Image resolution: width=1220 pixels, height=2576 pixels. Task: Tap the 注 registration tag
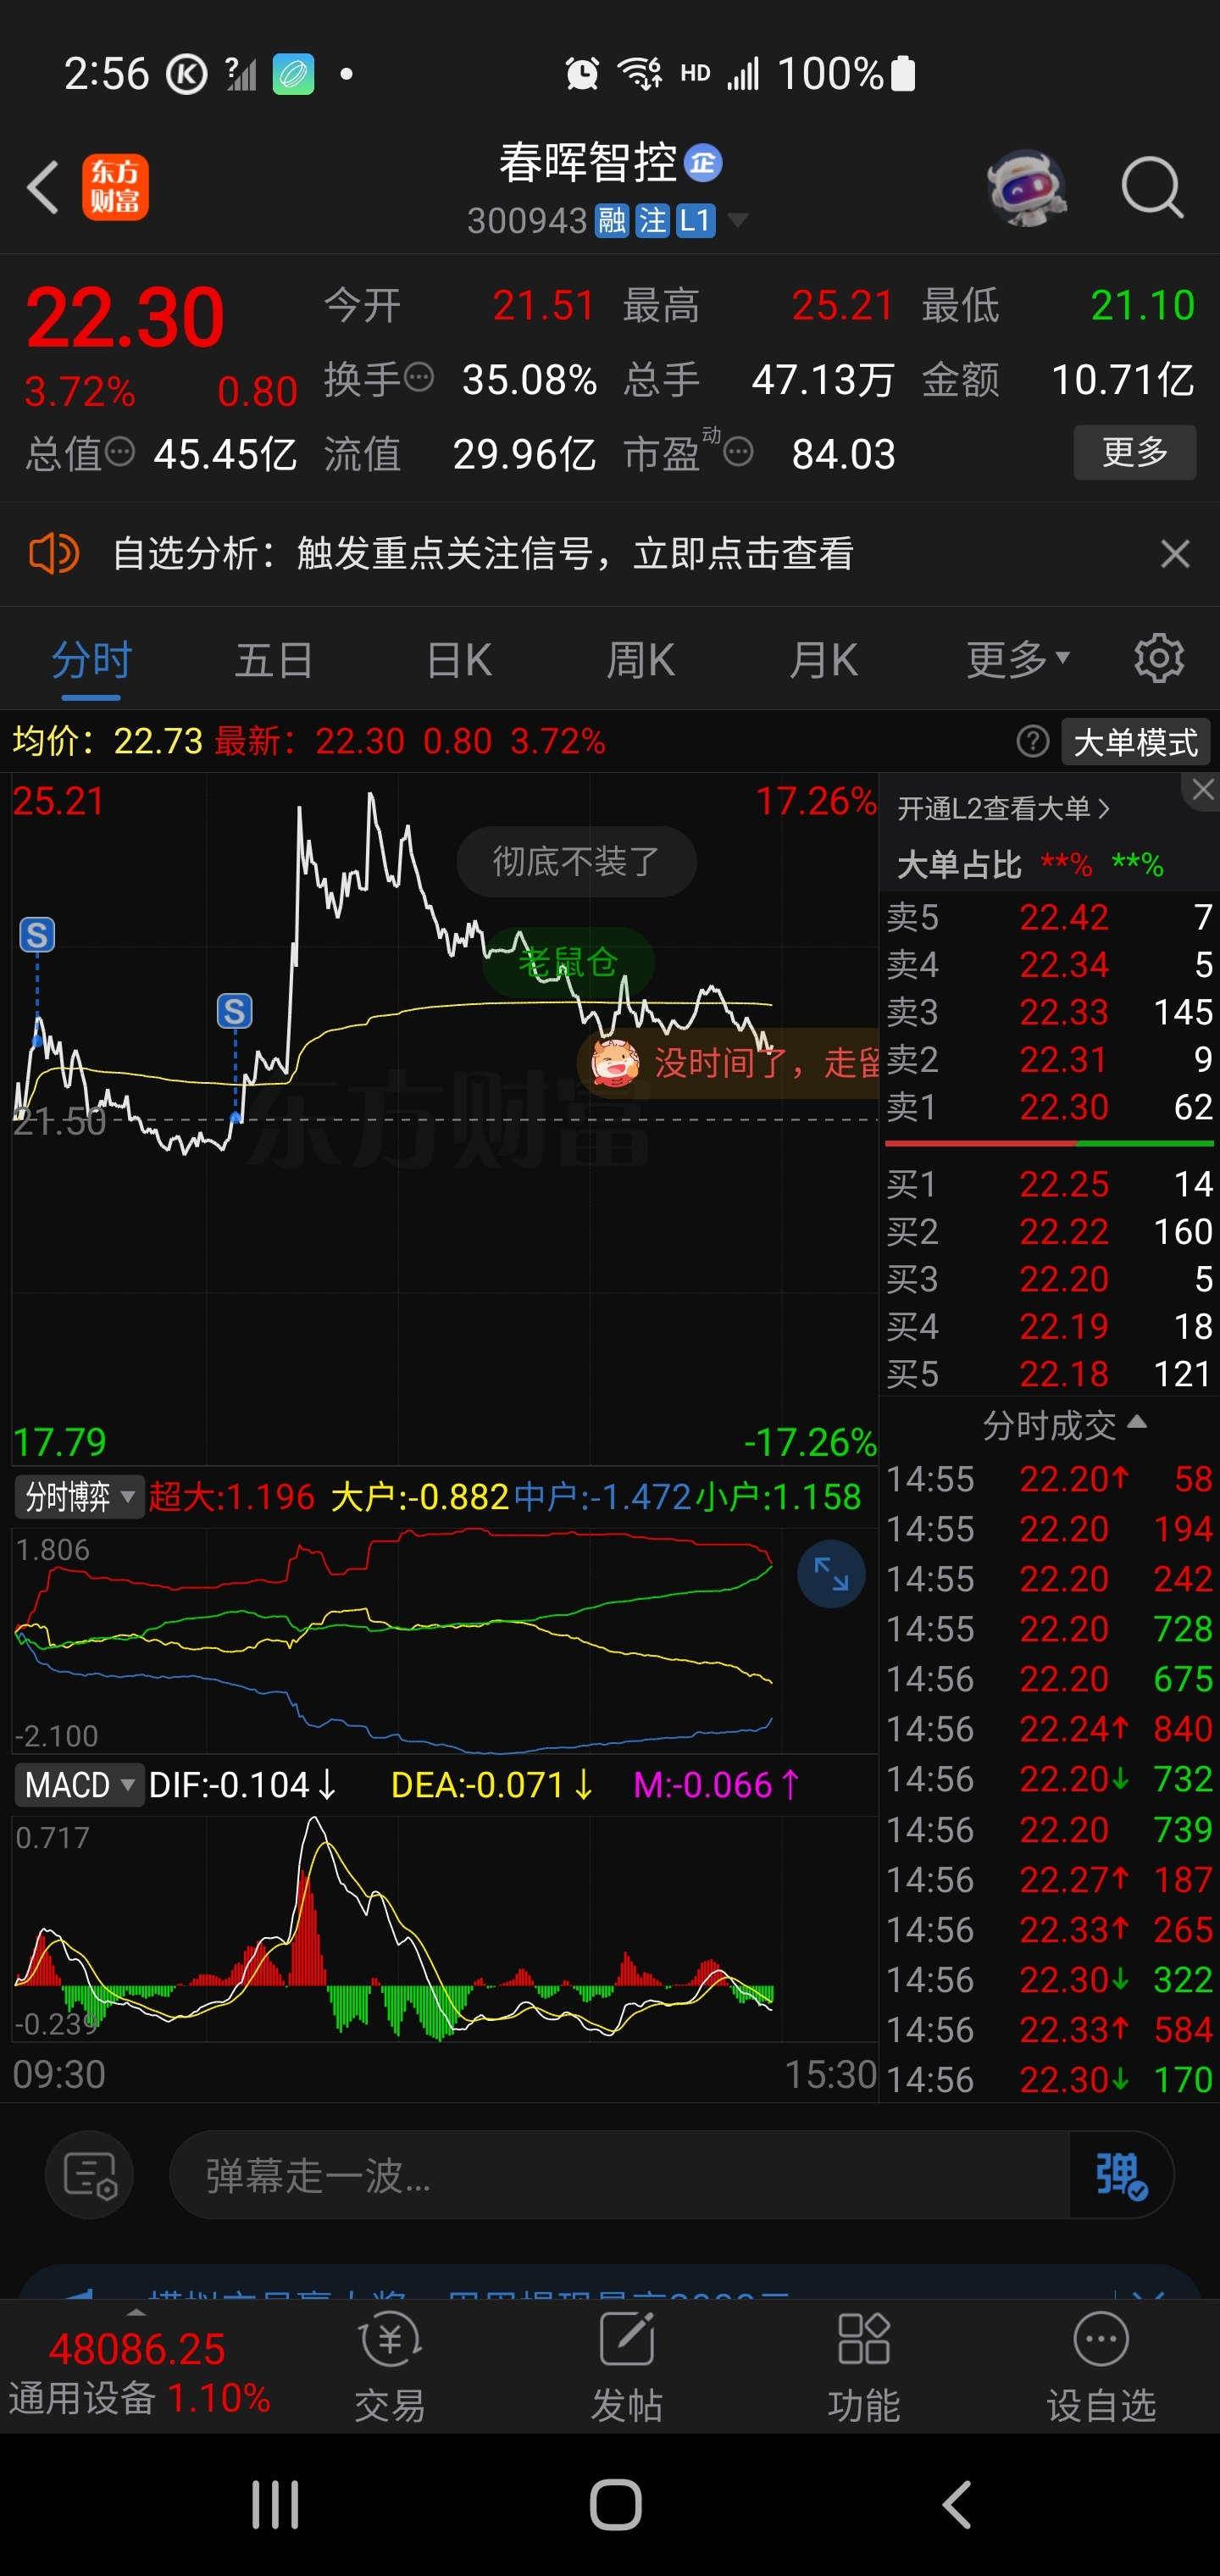click(x=652, y=220)
